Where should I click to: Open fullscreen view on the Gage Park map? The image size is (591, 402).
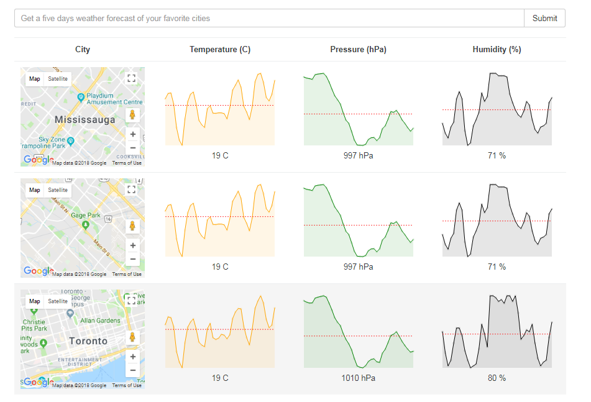(x=131, y=189)
